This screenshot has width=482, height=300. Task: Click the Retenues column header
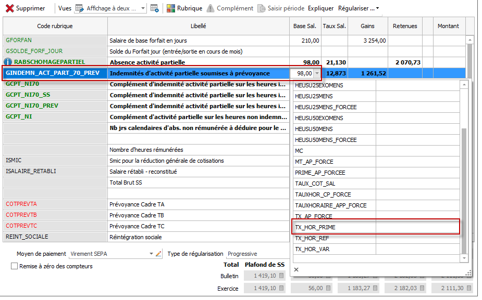pos(405,26)
